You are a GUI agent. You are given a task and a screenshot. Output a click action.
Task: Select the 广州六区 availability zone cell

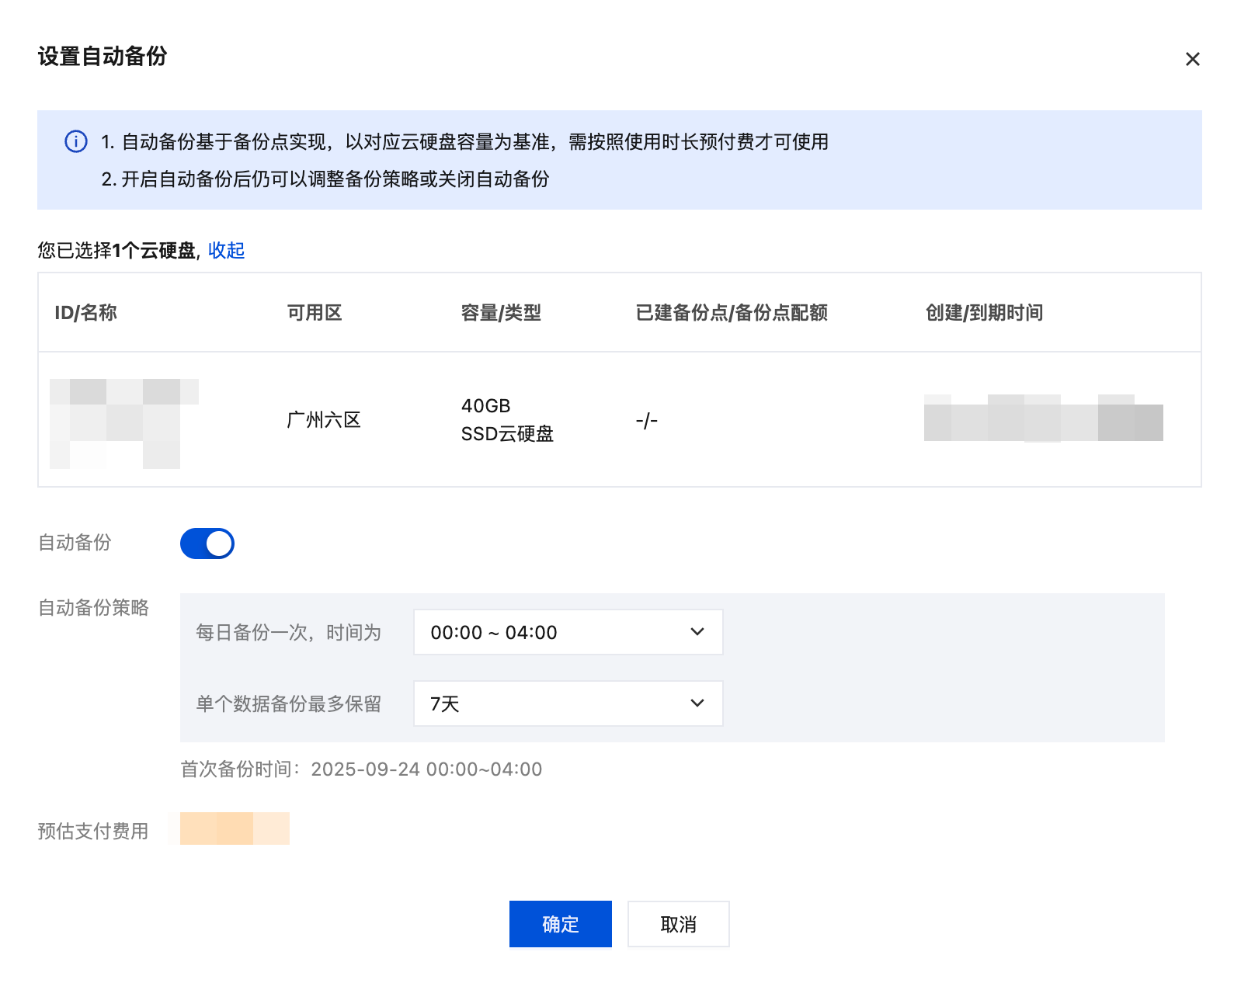coord(324,420)
